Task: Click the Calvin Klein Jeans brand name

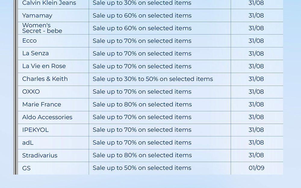Action: [49, 3]
